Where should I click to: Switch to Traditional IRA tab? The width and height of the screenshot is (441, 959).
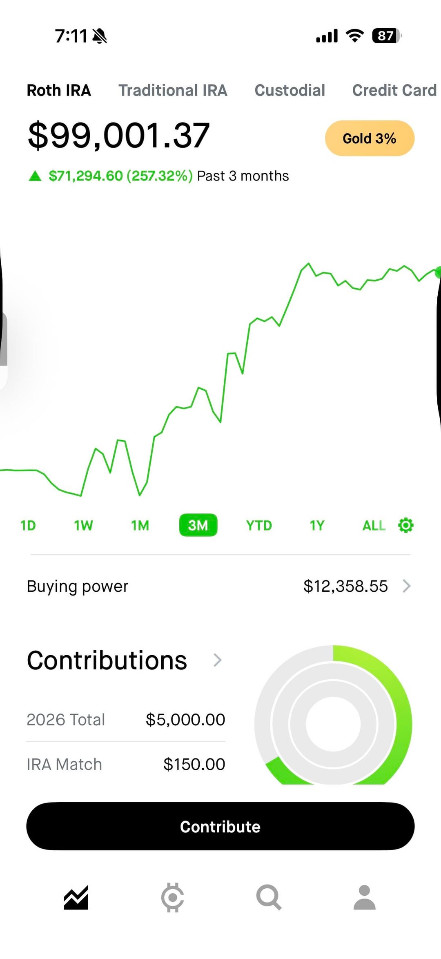173,90
